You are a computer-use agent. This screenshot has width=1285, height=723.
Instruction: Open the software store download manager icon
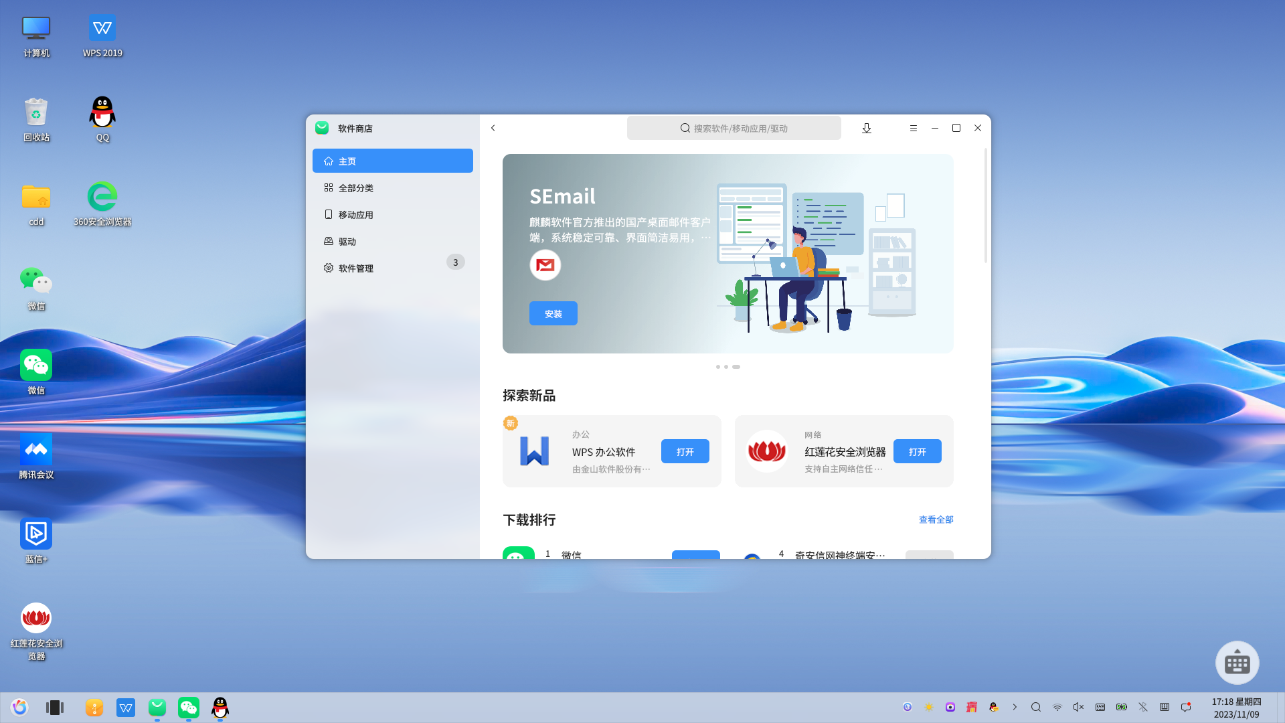tap(866, 128)
